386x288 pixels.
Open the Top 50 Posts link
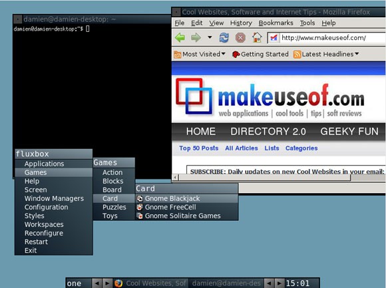tap(199, 148)
